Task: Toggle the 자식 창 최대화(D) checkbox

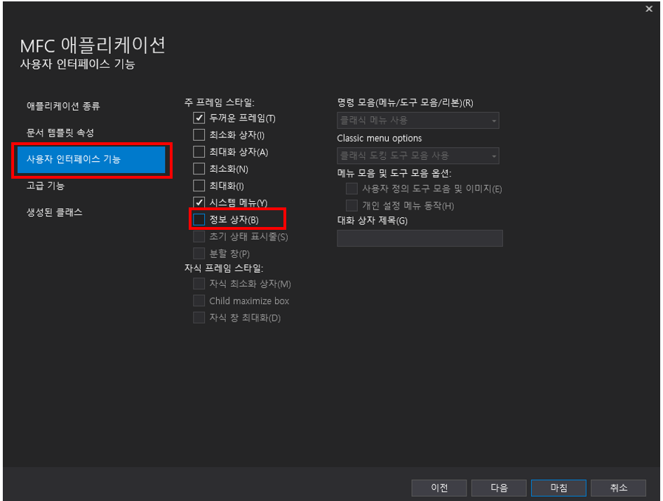Action: pyautogui.click(x=199, y=317)
